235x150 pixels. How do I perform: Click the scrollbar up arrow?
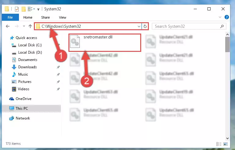click(227, 34)
